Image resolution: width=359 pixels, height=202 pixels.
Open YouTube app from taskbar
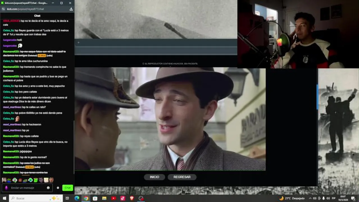click(113, 198)
